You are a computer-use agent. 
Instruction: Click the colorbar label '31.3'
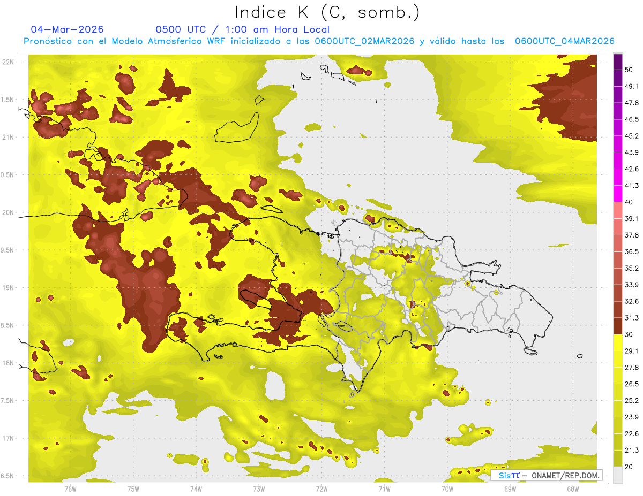pos(632,318)
